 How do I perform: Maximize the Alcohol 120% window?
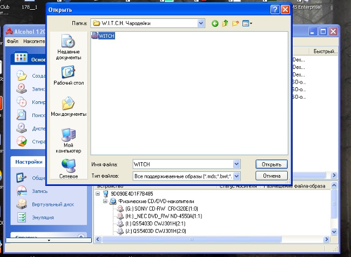(323, 32)
